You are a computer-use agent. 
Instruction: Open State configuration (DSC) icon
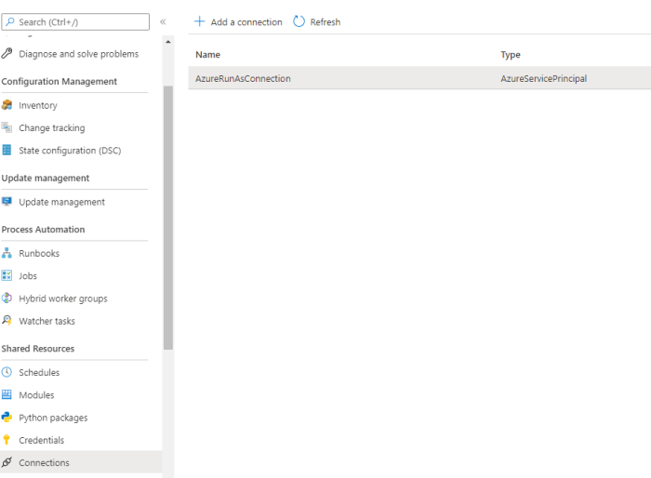tap(7, 151)
